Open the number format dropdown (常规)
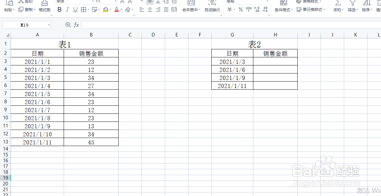Image resolution: width=381 pixels, height=196 pixels. 267,2
